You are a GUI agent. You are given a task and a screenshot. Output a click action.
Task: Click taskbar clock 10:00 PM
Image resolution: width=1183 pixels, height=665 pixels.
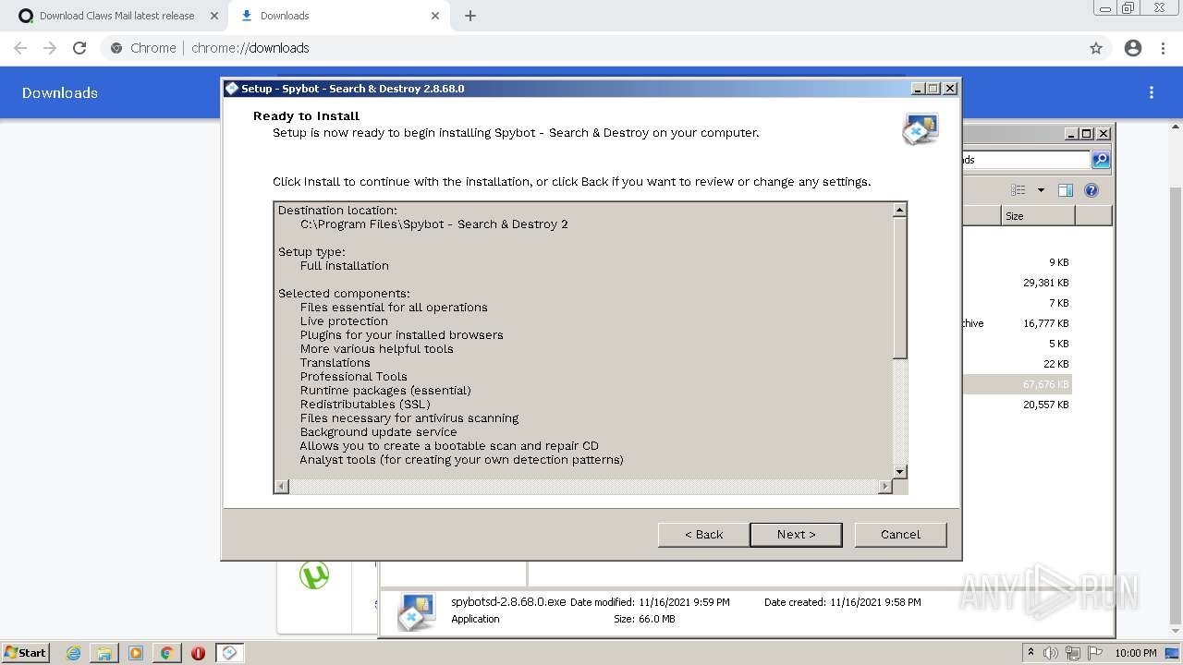point(1136,653)
